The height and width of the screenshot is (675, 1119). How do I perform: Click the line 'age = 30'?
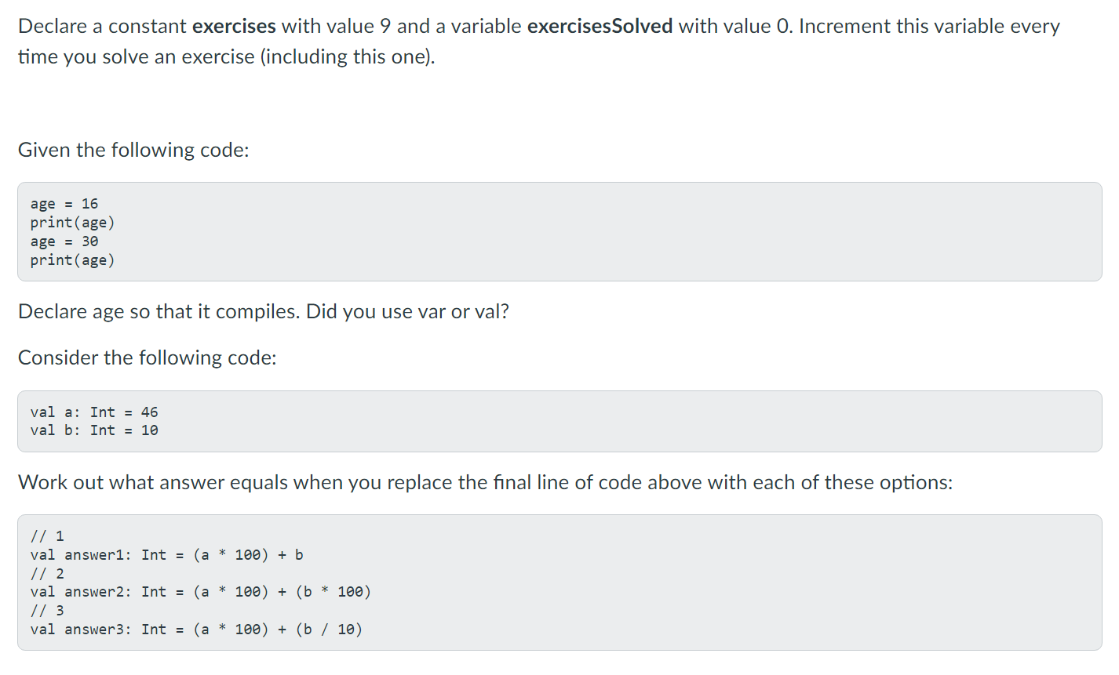64,241
